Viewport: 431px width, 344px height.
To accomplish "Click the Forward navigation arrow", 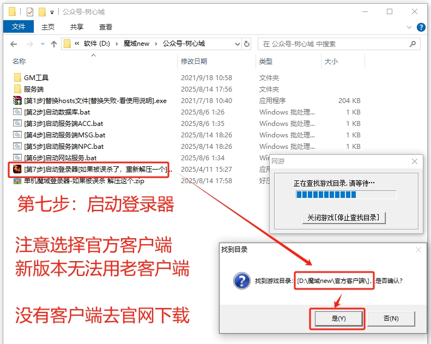I will click(x=29, y=44).
